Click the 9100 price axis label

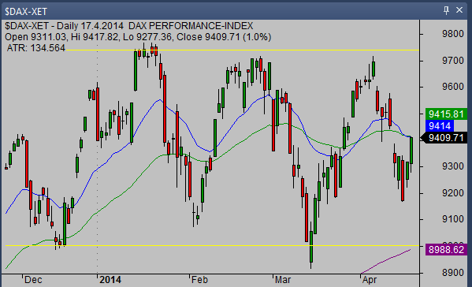click(x=453, y=219)
